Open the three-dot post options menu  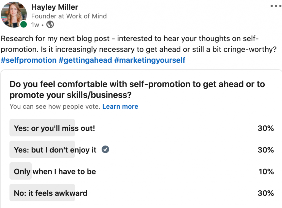click(x=276, y=6)
